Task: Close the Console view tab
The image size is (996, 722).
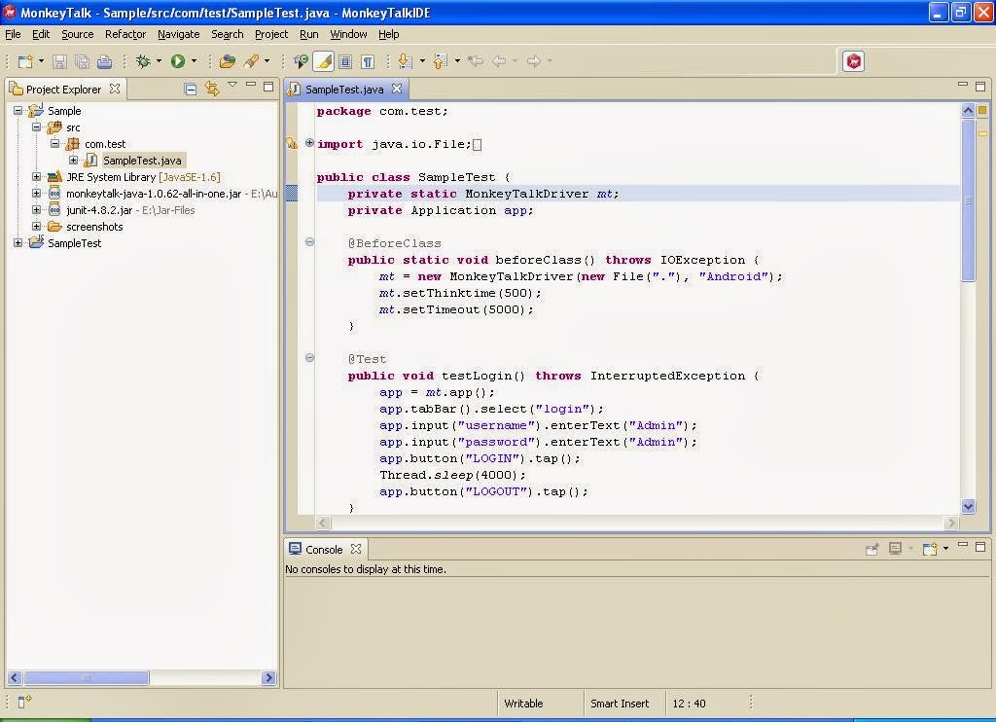Action: 356,549
